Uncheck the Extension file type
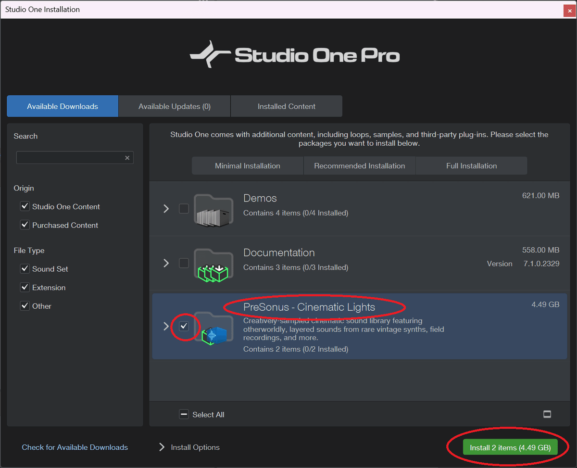 click(25, 287)
